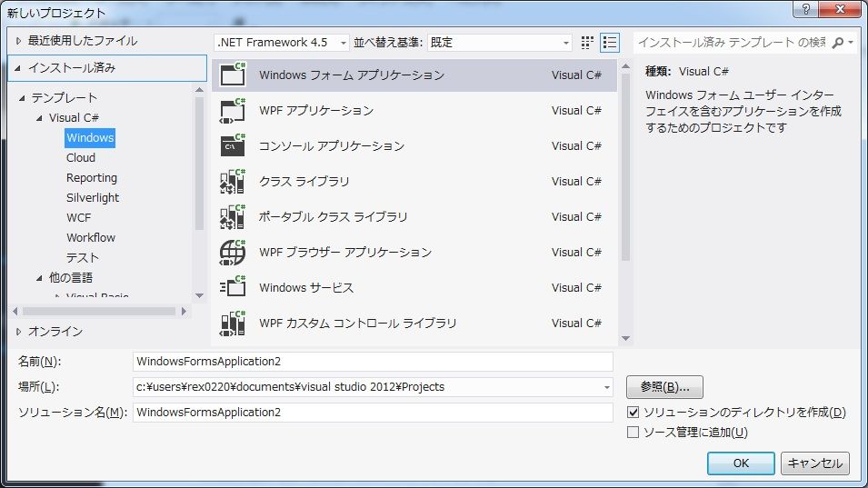Viewport: 868px width, 488px height.
Task: Open the 場所 path dropdown arrow
Action: click(x=607, y=387)
